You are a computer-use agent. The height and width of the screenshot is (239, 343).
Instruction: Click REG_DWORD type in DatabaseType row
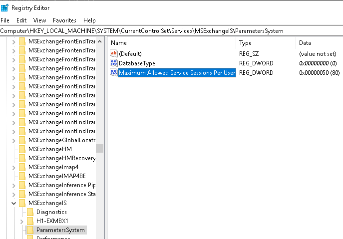pos(256,63)
